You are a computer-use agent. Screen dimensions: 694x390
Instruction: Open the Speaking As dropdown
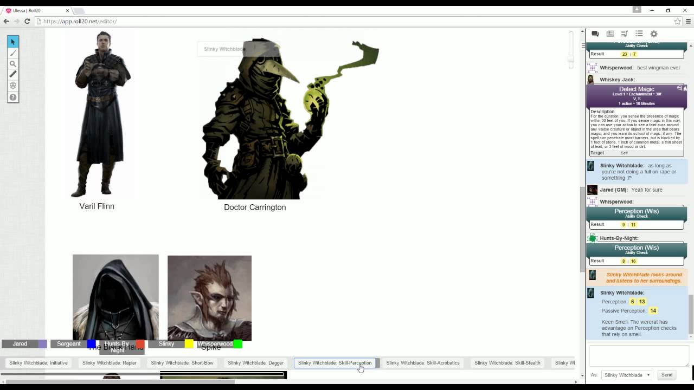626,375
